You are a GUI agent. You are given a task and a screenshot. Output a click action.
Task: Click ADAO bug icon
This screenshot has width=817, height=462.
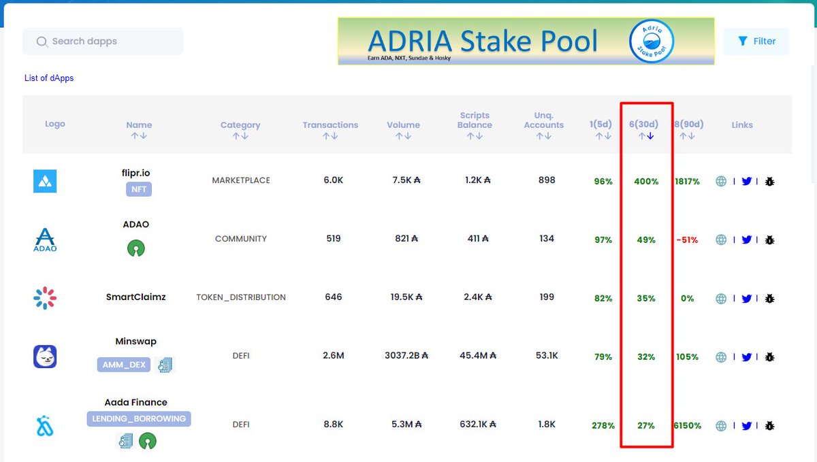pos(770,240)
